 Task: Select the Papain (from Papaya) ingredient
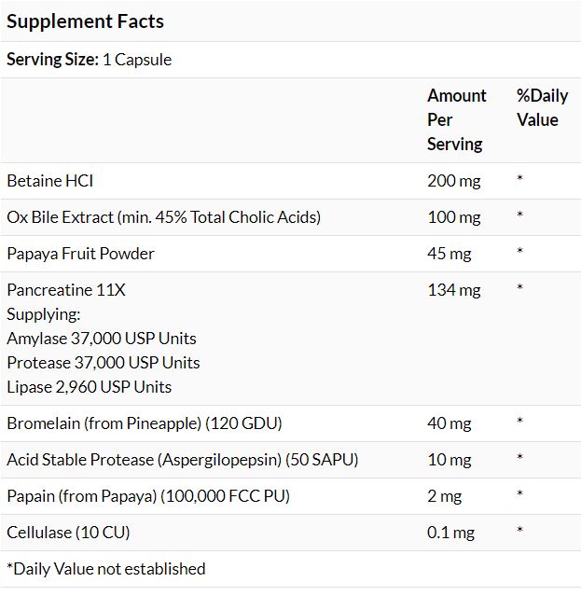point(148,496)
